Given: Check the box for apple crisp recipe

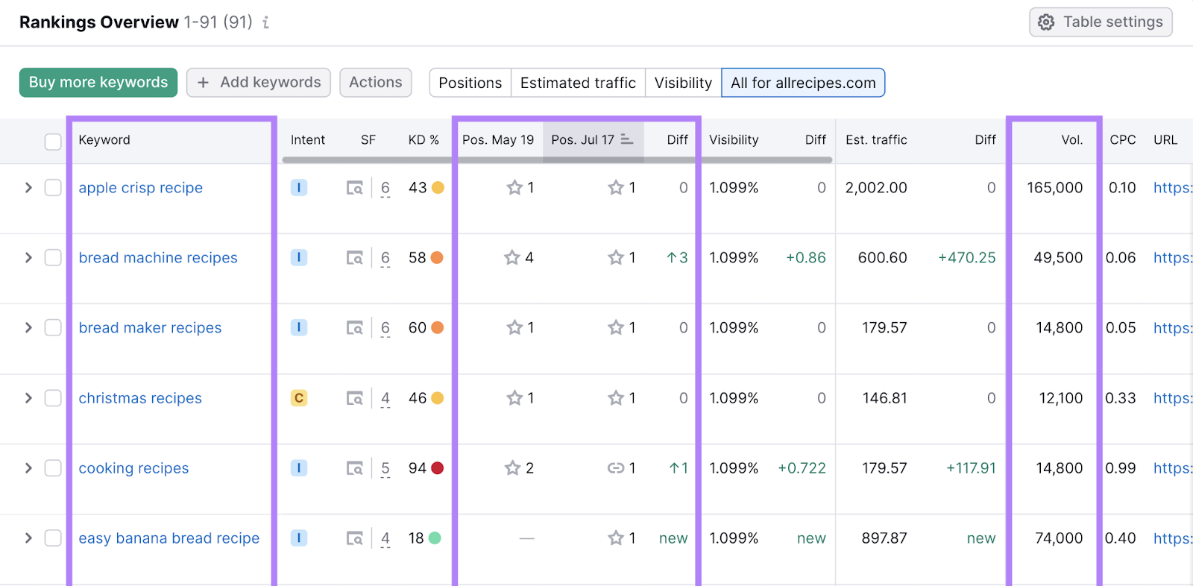Looking at the screenshot, I should (53, 188).
